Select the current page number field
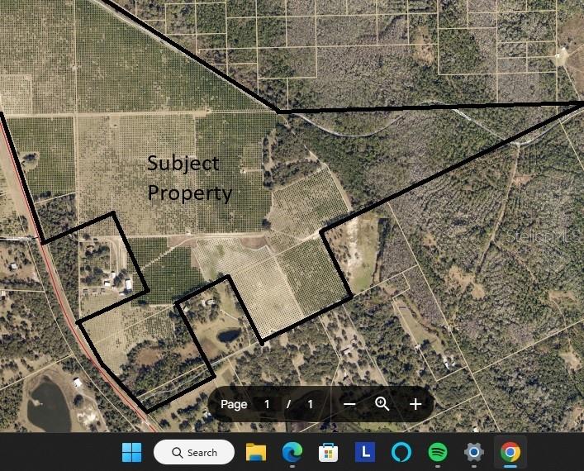Image resolution: width=584 pixels, height=471 pixels. [x=267, y=404]
